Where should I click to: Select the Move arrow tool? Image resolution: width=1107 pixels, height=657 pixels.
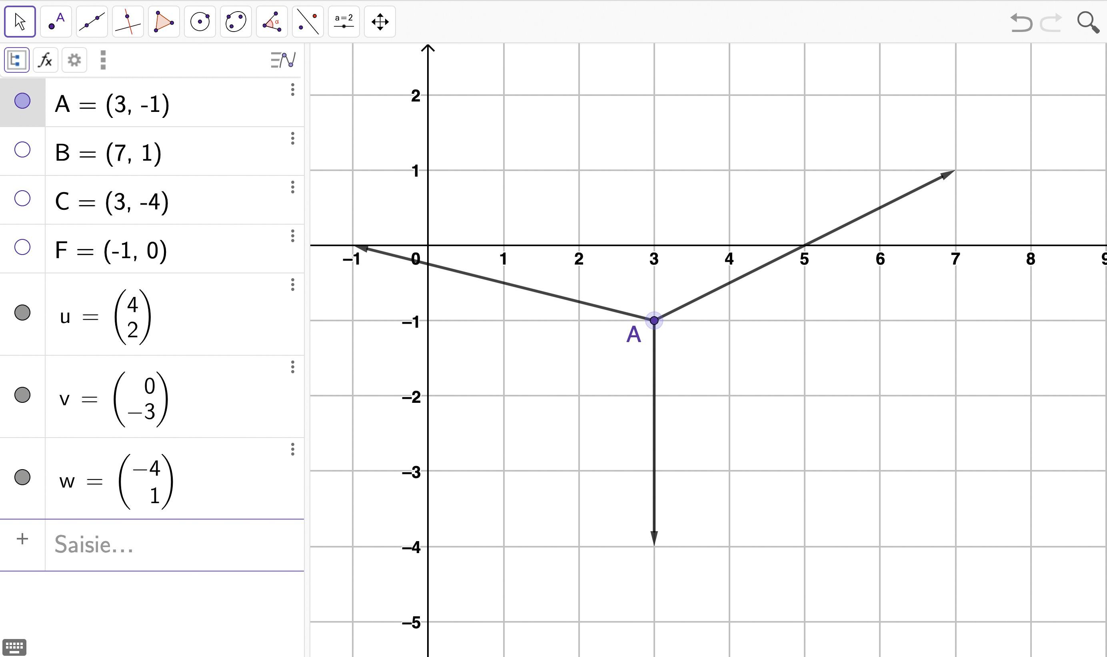(20, 22)
